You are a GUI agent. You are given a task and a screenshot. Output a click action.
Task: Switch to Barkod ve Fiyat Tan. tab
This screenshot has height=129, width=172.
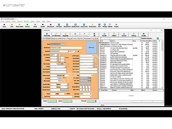click(x=59, y=39)
